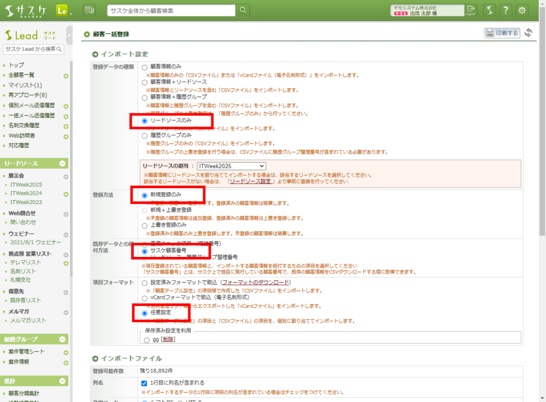
Task: Open the help question mark icon
Action: click(506, 10)
